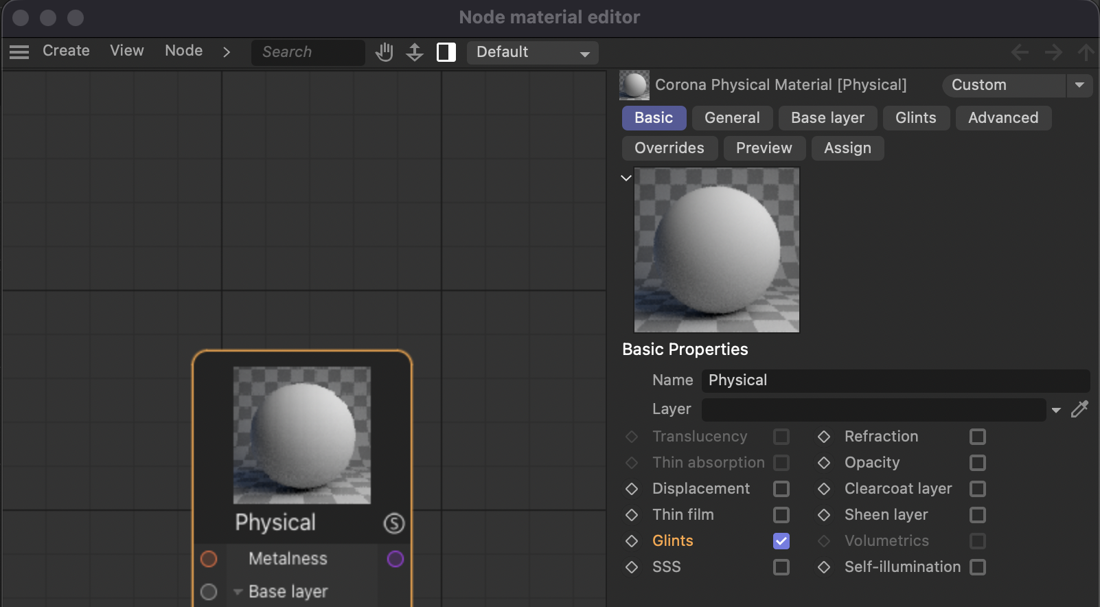Click the back arrow navigation icon
Image resolution: width=1100 pixels, height=607 pixels.
(x=1020, y=52)
